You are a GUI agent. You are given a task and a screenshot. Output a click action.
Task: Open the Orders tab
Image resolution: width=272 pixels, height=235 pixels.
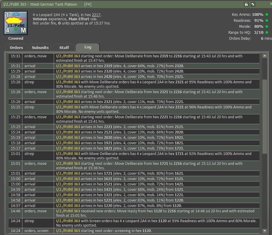click(x=16, y=47)
